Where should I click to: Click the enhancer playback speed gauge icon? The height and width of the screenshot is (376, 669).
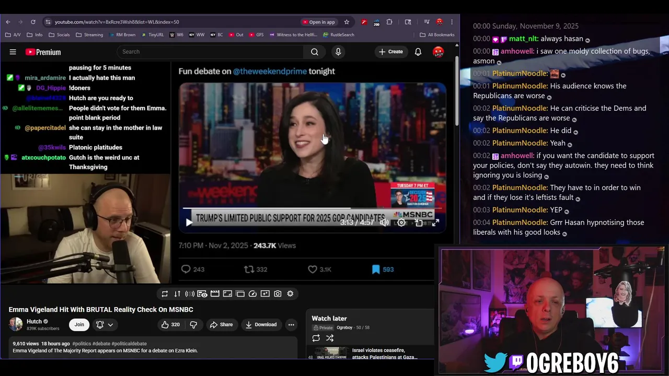point(252,294)
